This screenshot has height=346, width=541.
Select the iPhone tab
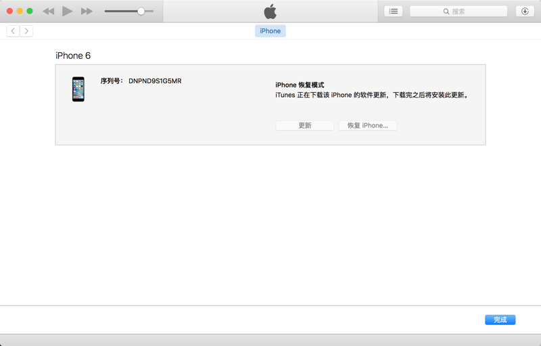[270, 31]
